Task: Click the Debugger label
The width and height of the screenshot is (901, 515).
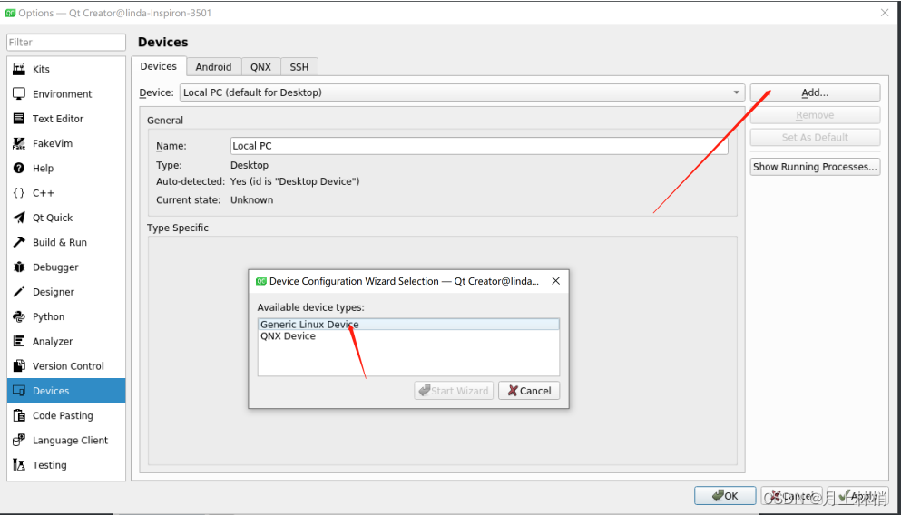Action: click(x=55, y=267)
